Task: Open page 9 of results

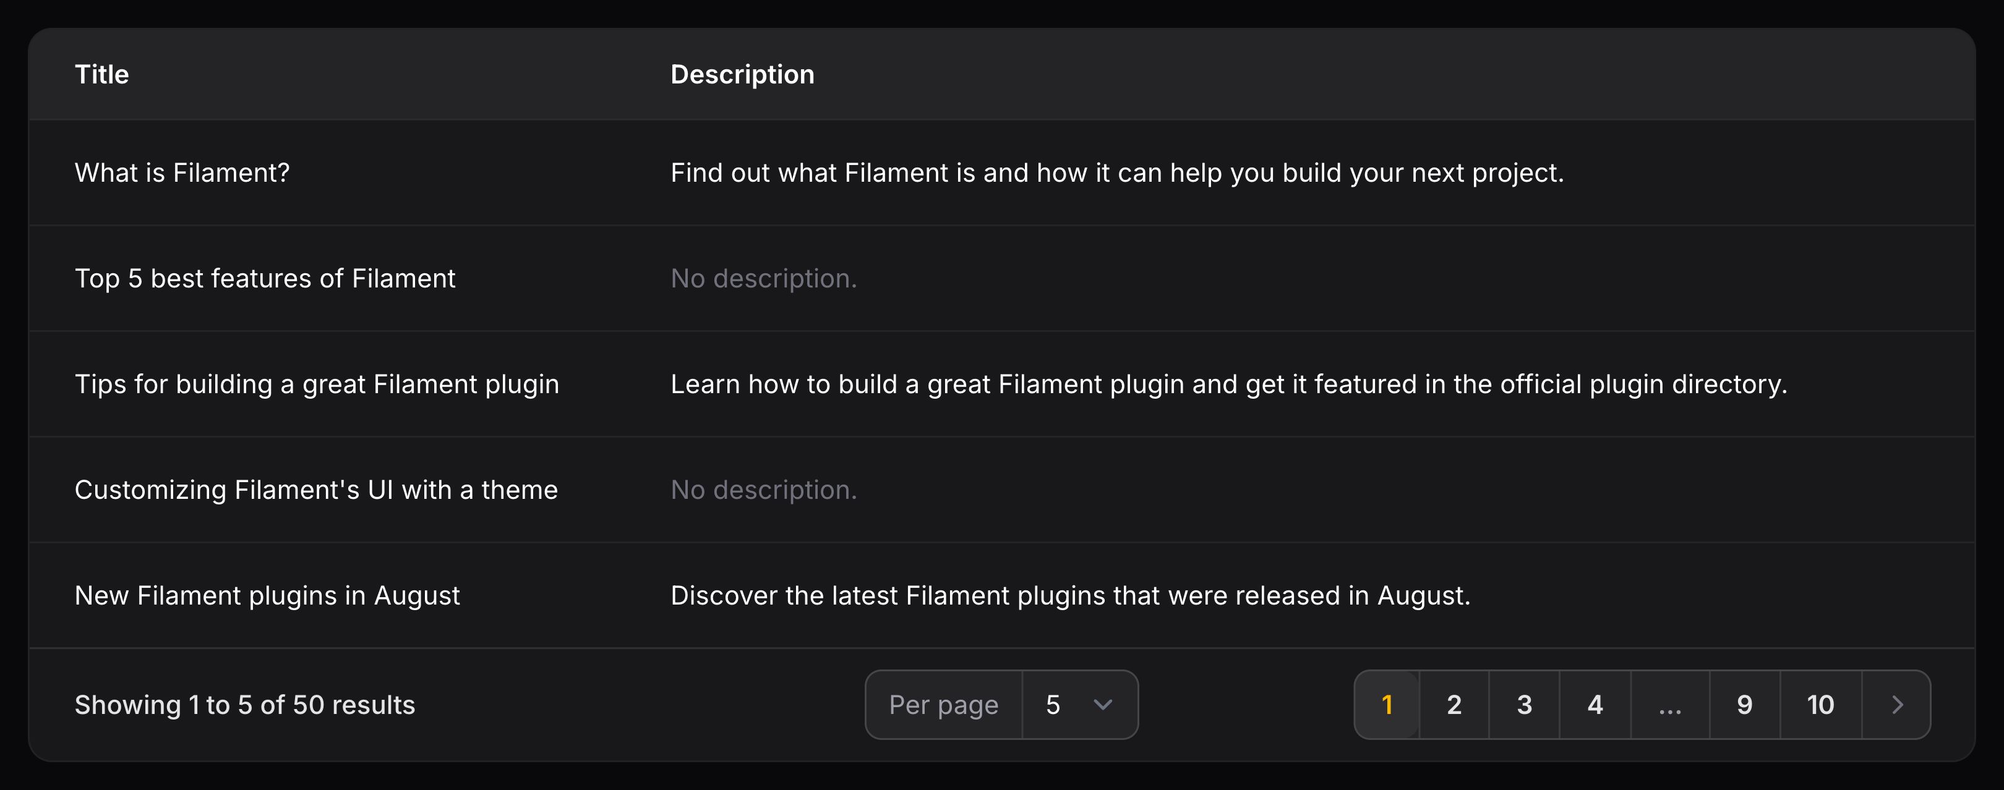Action: tap(1744, 705)
